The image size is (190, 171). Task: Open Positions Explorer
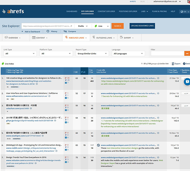pos(128,11)
